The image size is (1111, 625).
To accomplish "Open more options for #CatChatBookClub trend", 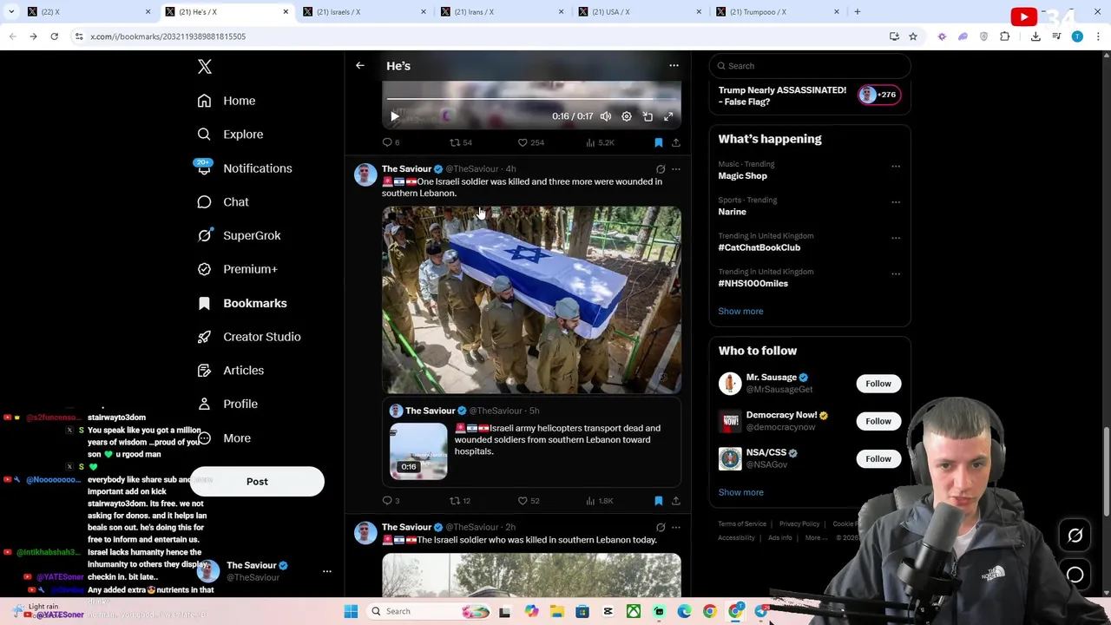I will click(x=896, y=238).
